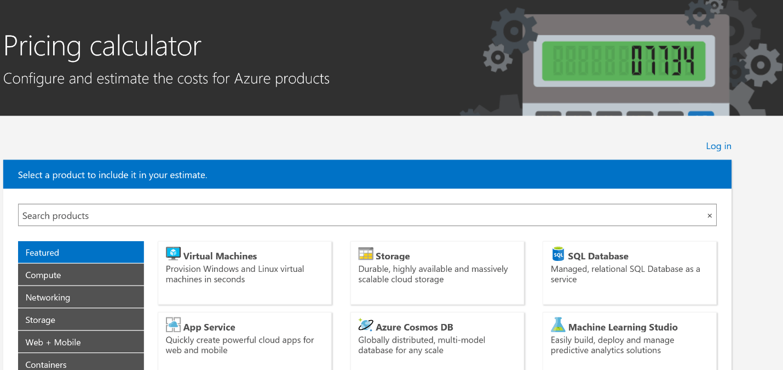Click the Machine Learning Studio flask icon
This screenshot has height=370, width=783.
557,325
